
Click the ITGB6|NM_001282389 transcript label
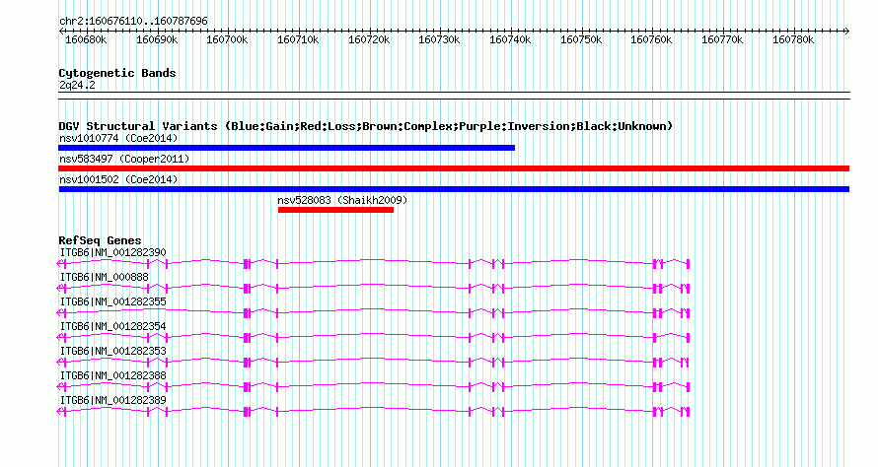(113, 400)
